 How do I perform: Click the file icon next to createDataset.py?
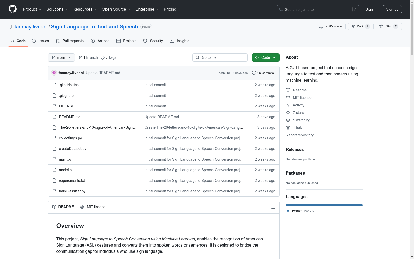click(54, 149)
